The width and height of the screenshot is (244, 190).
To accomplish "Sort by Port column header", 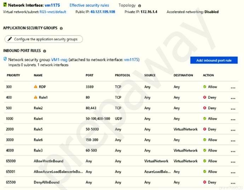I will coord(89,75).
